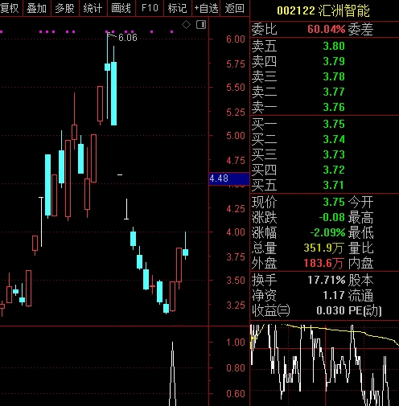Click the 收益(三) 0.030 value
Image resolution: width=399 pixels, height=406 pixels.
pyautogui.click(x=331, y=311)
